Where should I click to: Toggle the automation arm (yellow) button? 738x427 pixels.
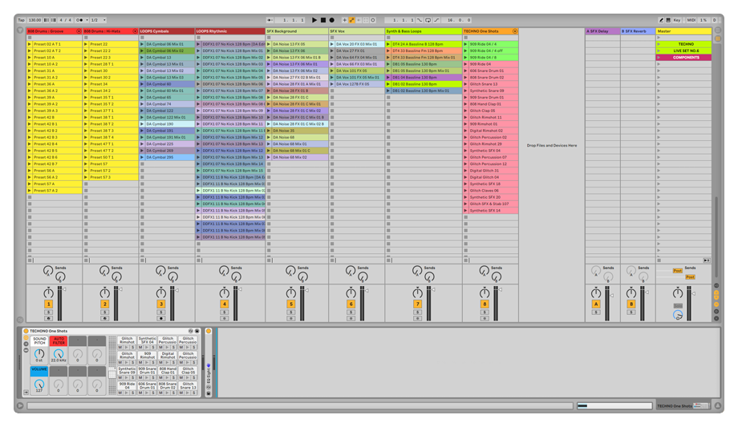[x=351, y=20]
